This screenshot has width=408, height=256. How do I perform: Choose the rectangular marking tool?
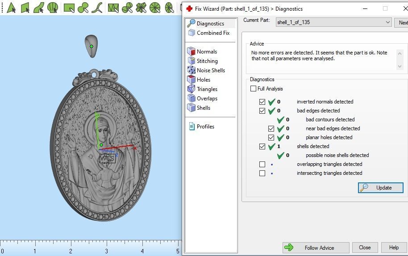point(69,8)
